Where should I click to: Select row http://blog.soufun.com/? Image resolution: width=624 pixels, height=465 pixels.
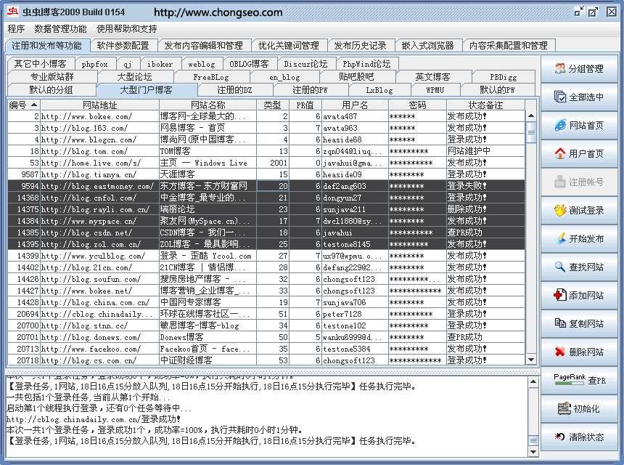(x=266, y=279)
